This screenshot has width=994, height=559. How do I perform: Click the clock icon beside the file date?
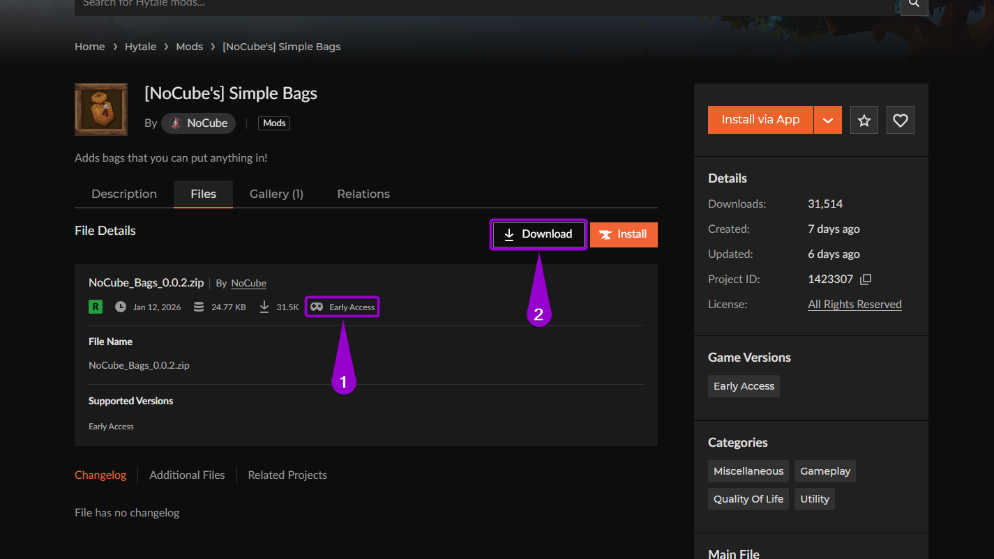click(x=122, y=306)
